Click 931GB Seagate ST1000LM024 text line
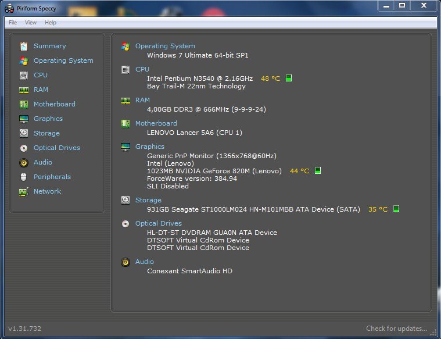The height and width of the screenshot is (339, 441). click(x=253, y=209)
